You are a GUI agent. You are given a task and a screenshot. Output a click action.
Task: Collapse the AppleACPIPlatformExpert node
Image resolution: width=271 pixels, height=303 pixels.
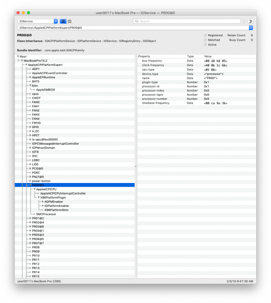click(x=26, y=65)
